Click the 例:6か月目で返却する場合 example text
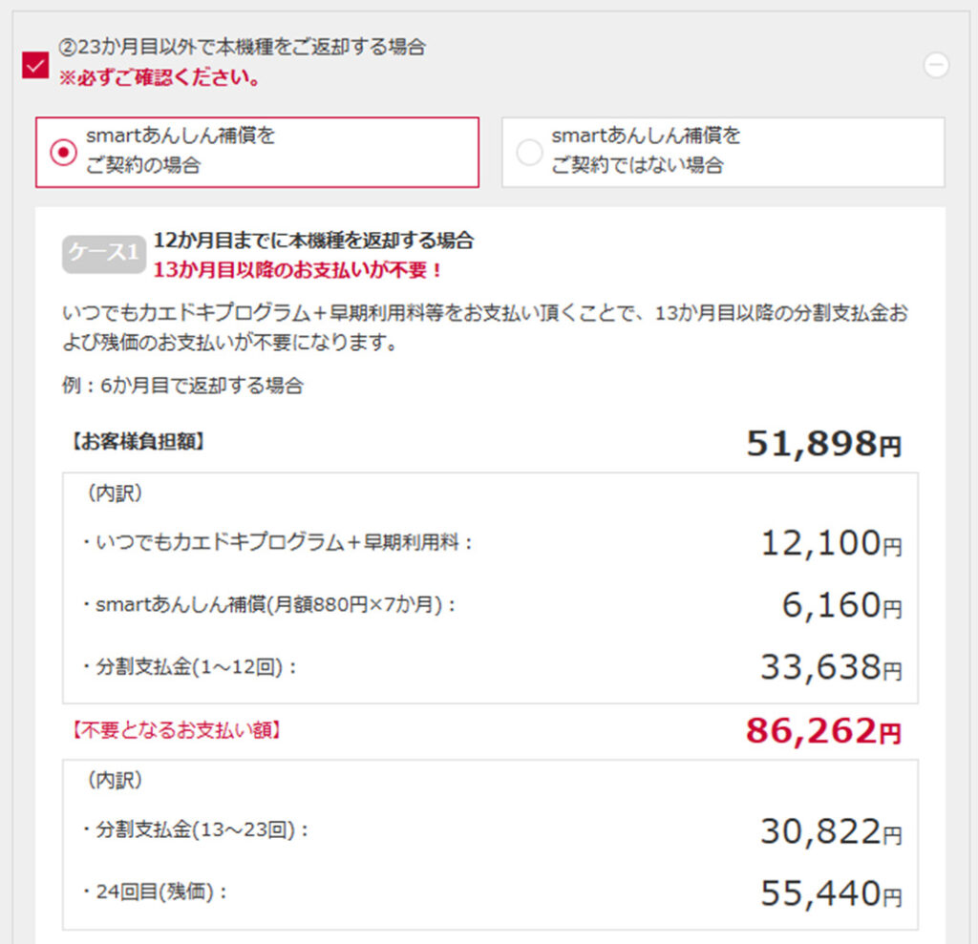This screenshot has width=978, height=944. tap(181, 386)
